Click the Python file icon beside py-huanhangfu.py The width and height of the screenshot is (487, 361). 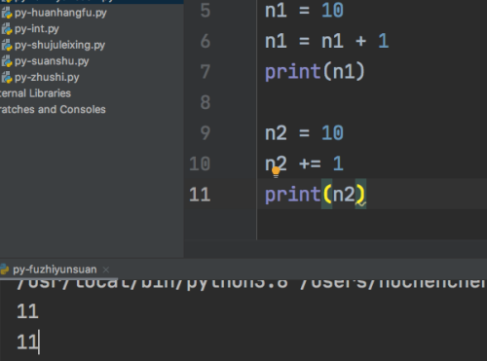pyautogui.click(x=7, y=13)
